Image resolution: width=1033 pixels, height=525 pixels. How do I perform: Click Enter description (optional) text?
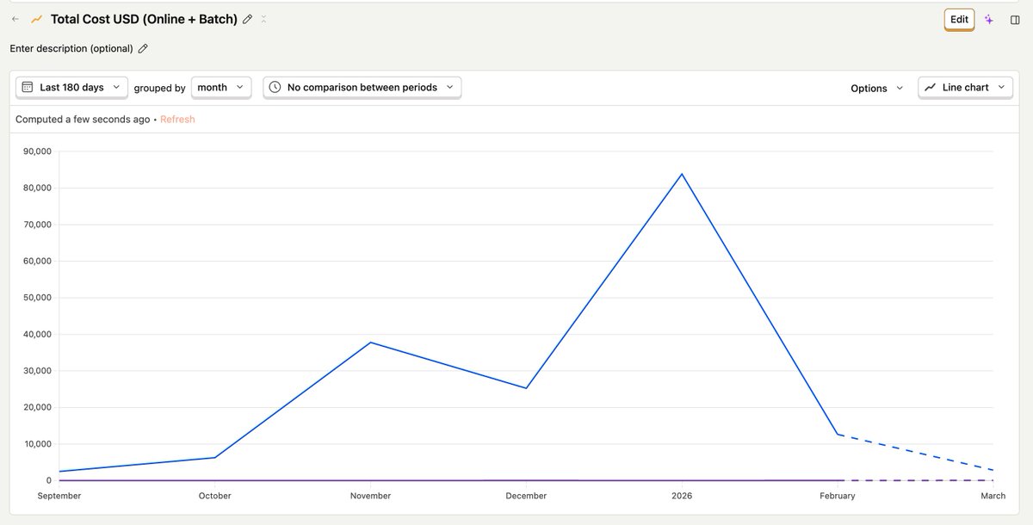pos(71,49)
